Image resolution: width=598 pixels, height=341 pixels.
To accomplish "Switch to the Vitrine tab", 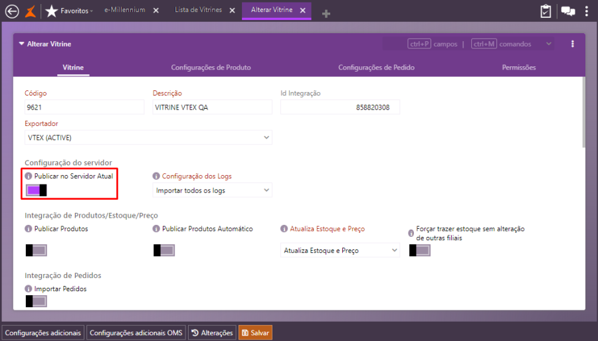I will click(x=73, y=68).
